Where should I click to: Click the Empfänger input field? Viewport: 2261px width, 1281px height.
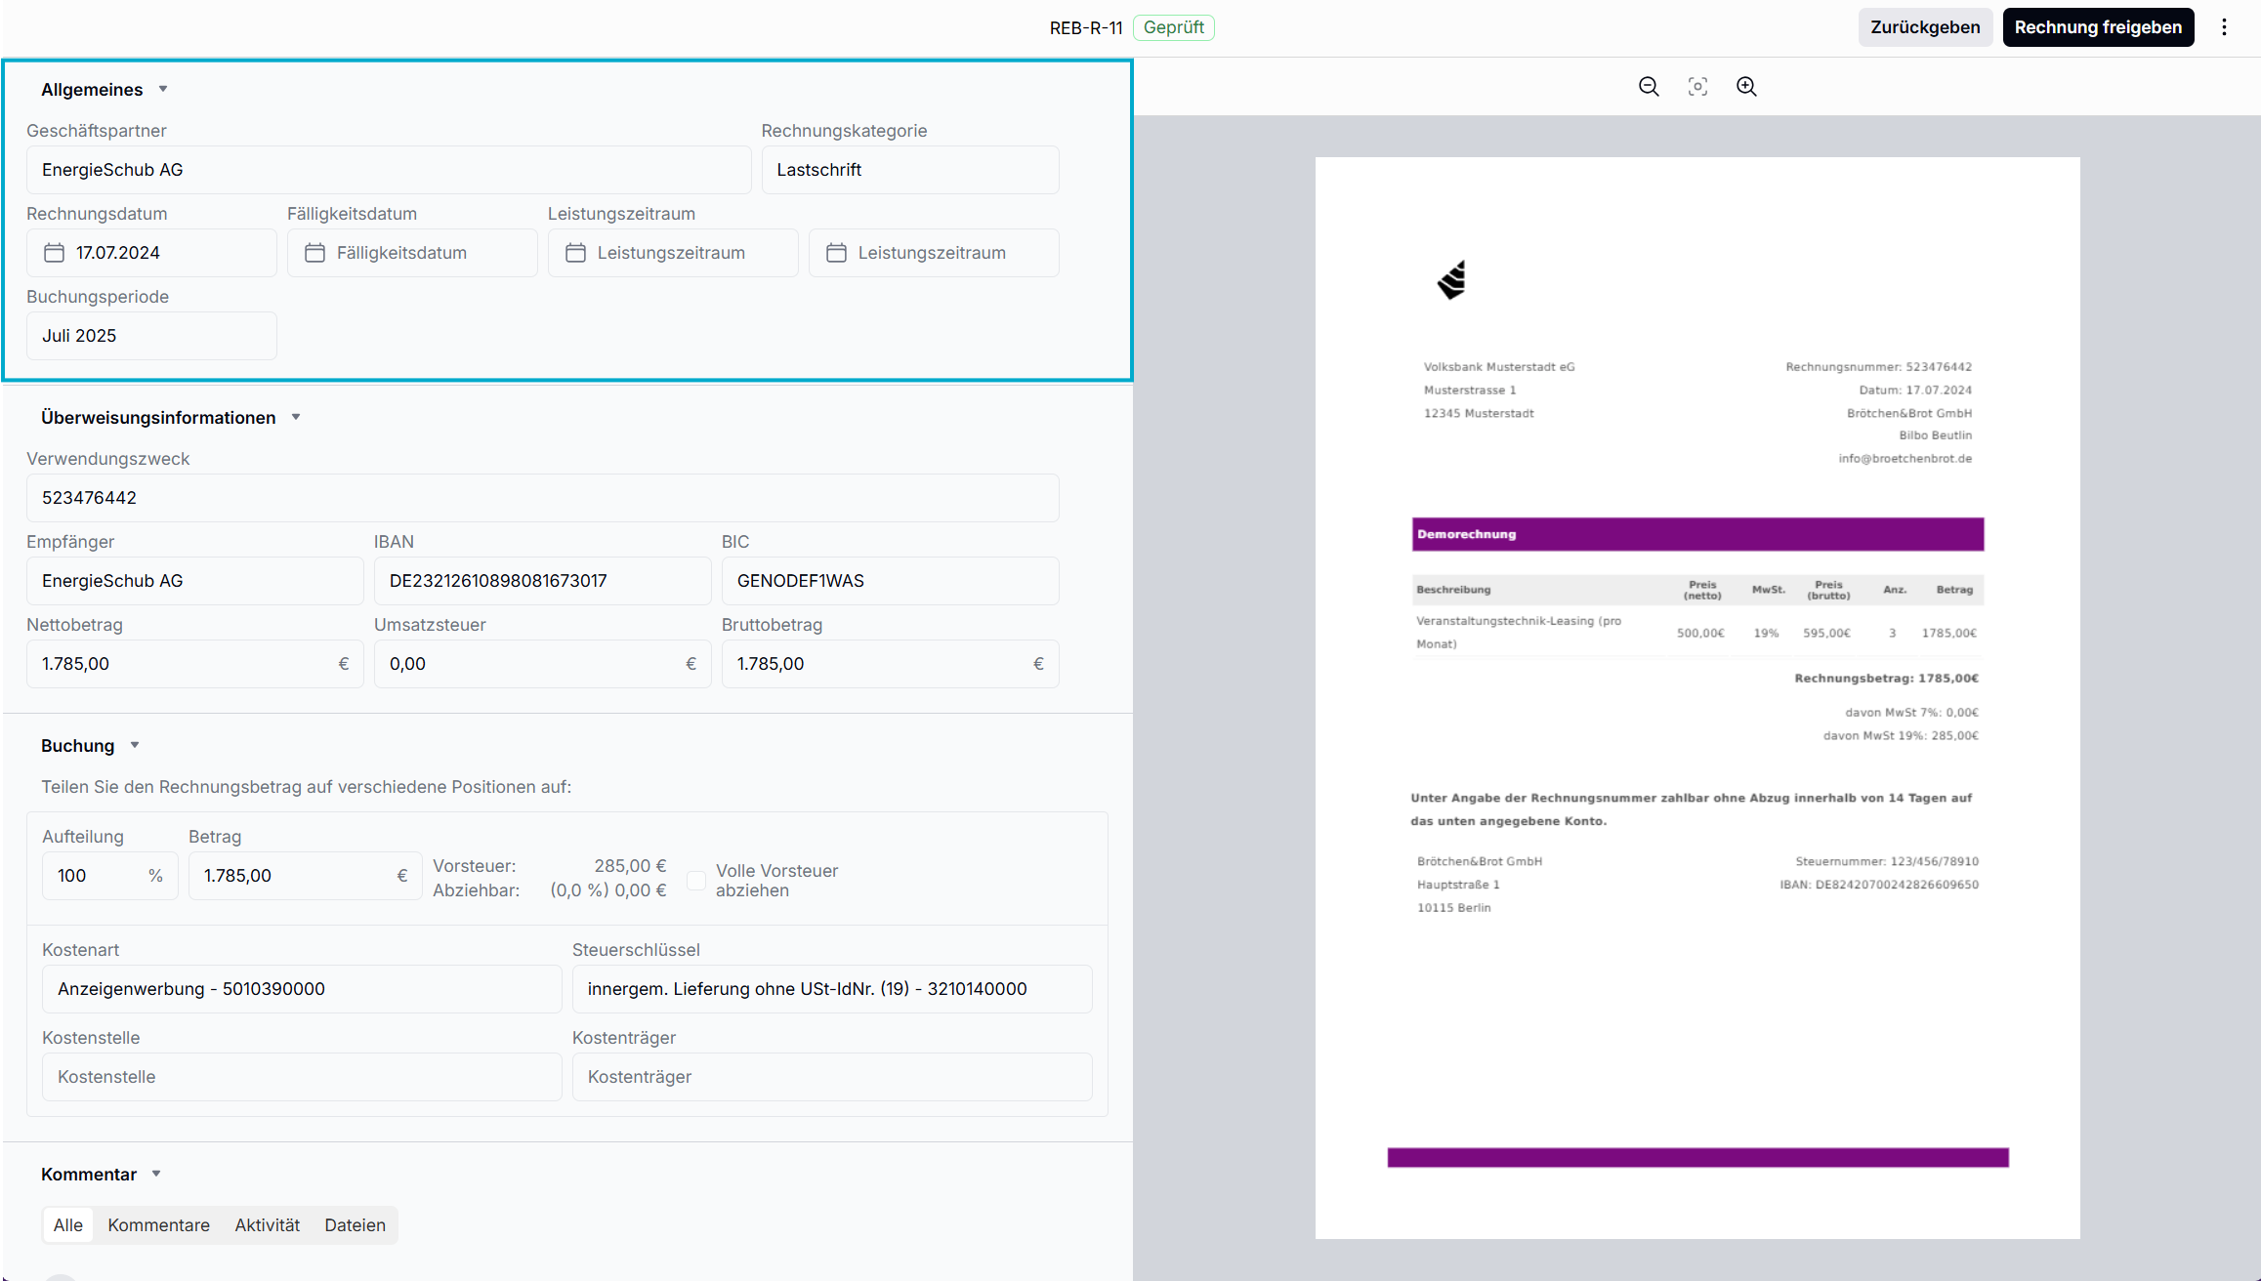coord(195,581)
